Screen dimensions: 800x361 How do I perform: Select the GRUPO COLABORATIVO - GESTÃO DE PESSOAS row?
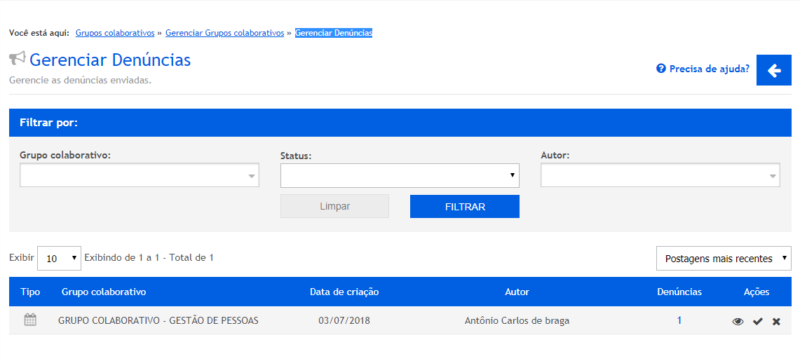(x=158, y=321)
